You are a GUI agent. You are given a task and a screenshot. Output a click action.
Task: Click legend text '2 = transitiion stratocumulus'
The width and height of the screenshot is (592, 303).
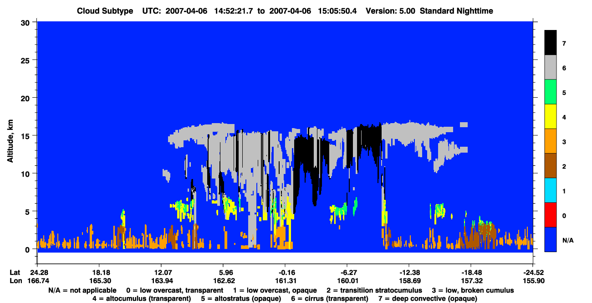point(374,290)
